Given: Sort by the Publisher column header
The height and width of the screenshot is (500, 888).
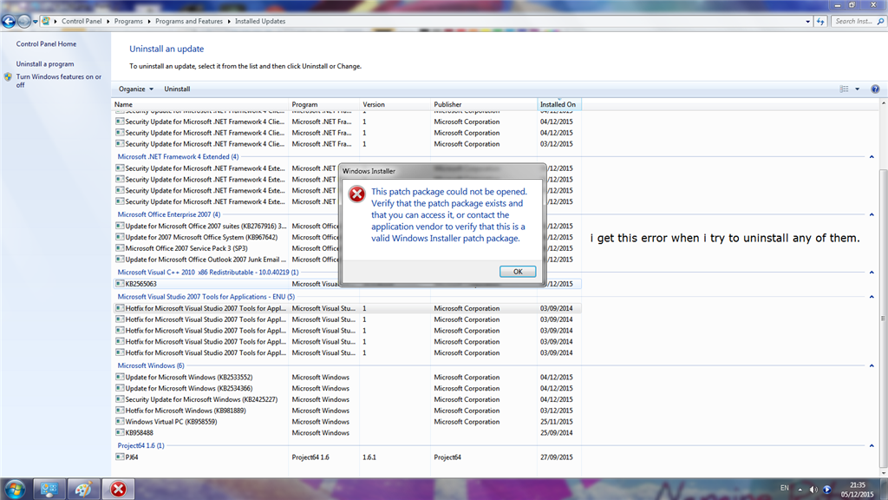Looking at the screenshot, I should pyautogui.click(x=484, y=104).
